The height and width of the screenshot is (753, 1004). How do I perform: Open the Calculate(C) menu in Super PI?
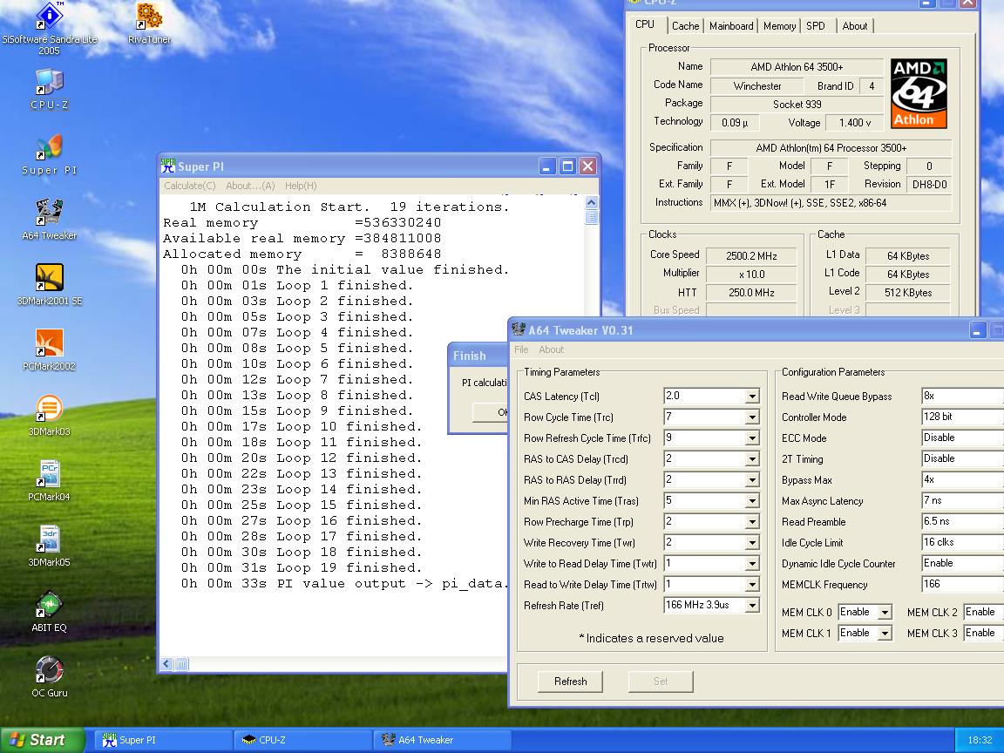coord(189,186)
